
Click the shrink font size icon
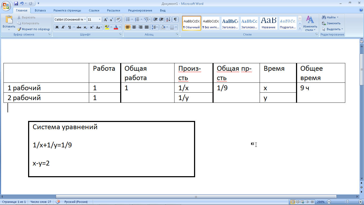(x=111, y=19)
